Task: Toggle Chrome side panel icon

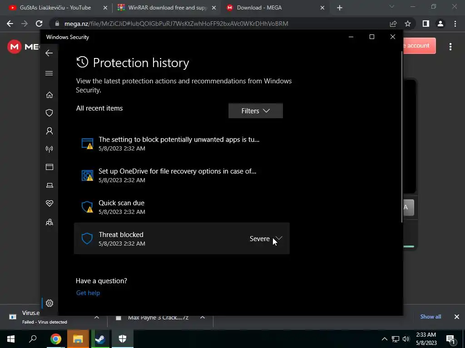Action: pyautogui.click(x=426, y=24)
